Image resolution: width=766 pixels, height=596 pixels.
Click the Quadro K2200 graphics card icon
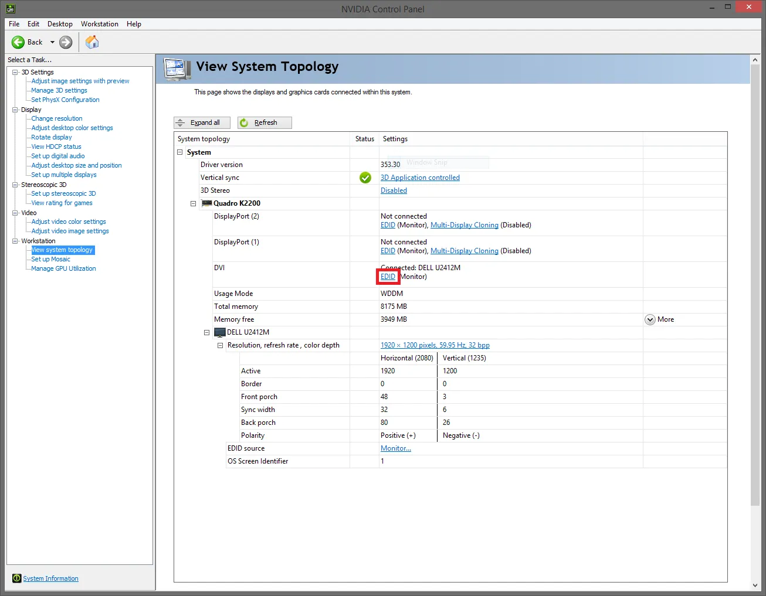(x=206, y=203)
